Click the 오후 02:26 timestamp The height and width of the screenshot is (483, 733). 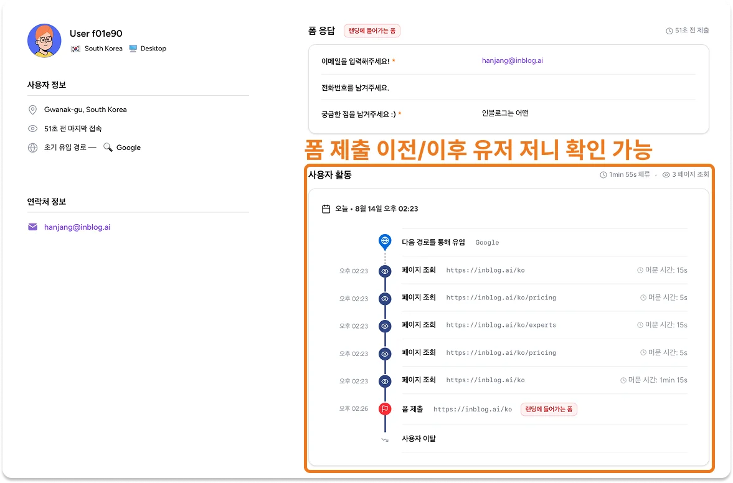click(354, 409)
